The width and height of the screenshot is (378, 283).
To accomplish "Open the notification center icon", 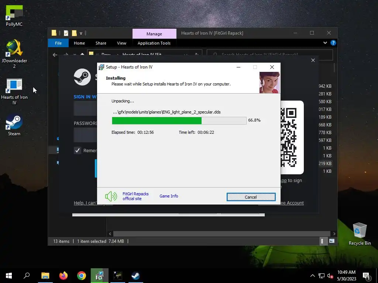I will coord(367,276).
